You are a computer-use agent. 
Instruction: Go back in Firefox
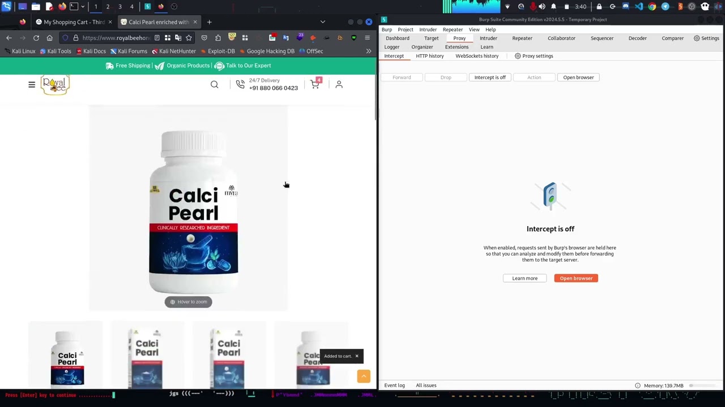[x=9, y=38]
